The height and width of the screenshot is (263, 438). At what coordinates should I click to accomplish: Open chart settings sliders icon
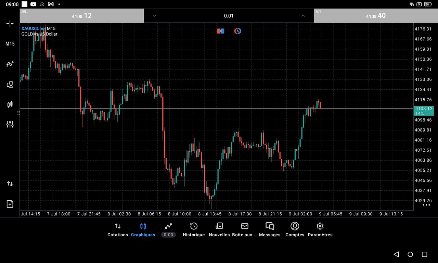pyautogui.click(x=10, y=124)
